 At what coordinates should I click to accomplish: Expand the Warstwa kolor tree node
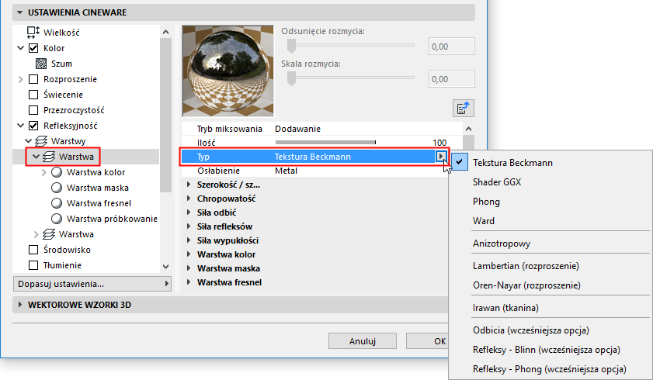[x=43, y=172]
